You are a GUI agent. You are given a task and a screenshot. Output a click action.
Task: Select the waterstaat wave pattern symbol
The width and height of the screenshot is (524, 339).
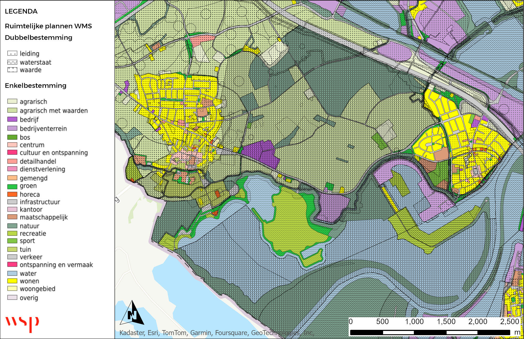tap(12, 62)
